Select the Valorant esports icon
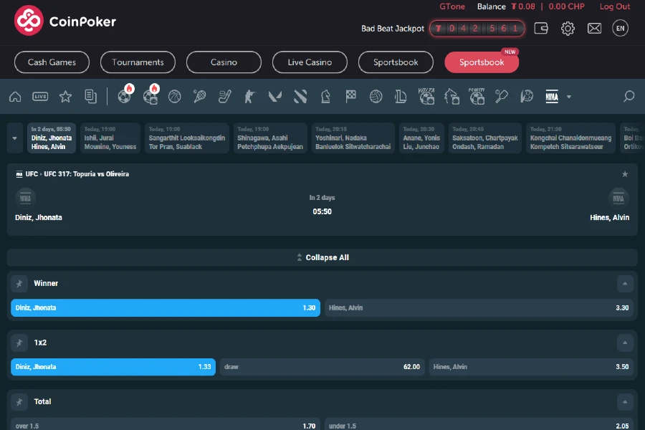This screenshot has width=645, height=430. click(274, 96)
